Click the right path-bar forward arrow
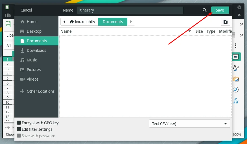This screenshot has width=247, height=144. click(131, 22)
